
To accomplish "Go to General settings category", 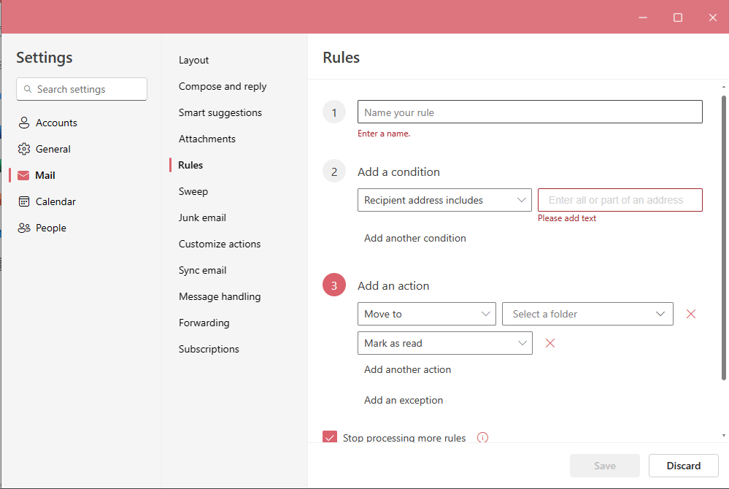I will (x=53, y=149).
